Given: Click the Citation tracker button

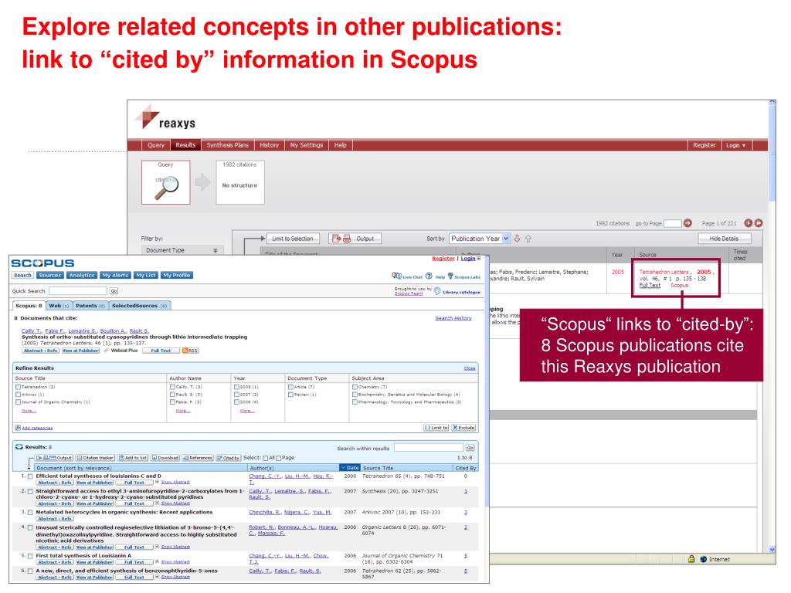Looking at the screenshot, I should coord(95,458).
